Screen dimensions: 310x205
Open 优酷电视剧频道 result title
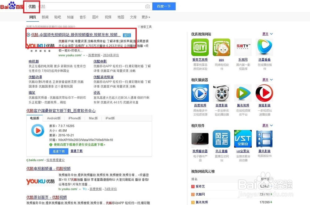48,169
